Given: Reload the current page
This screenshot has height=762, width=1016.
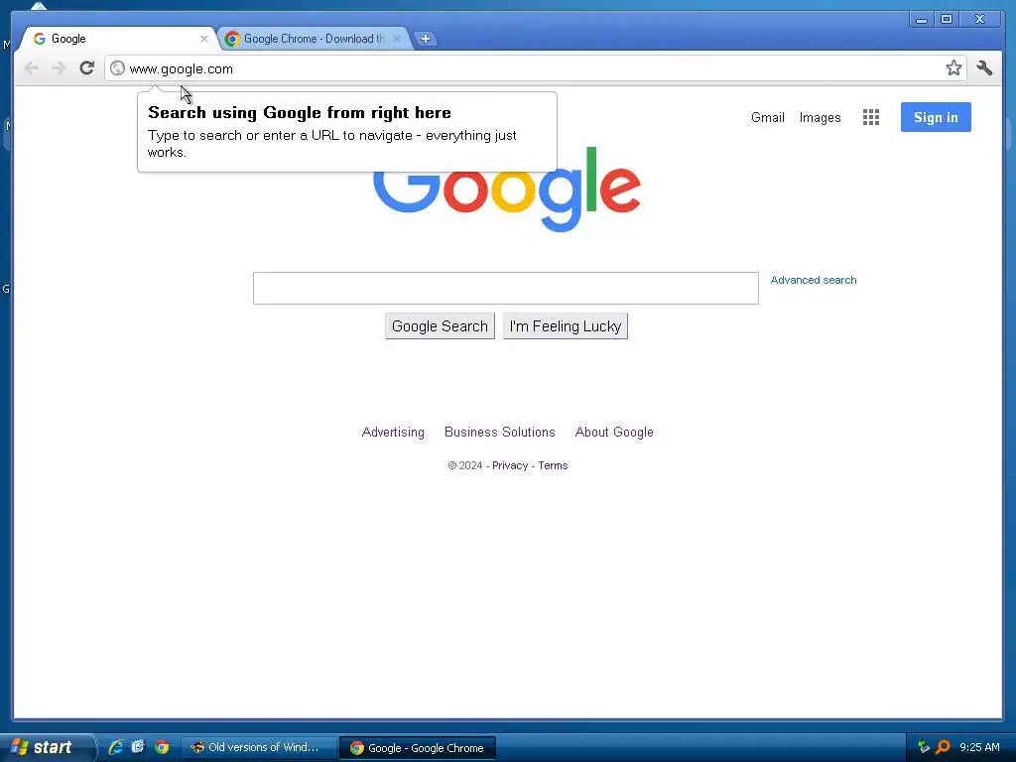Looking at the screenshot, I should (87, 68).
